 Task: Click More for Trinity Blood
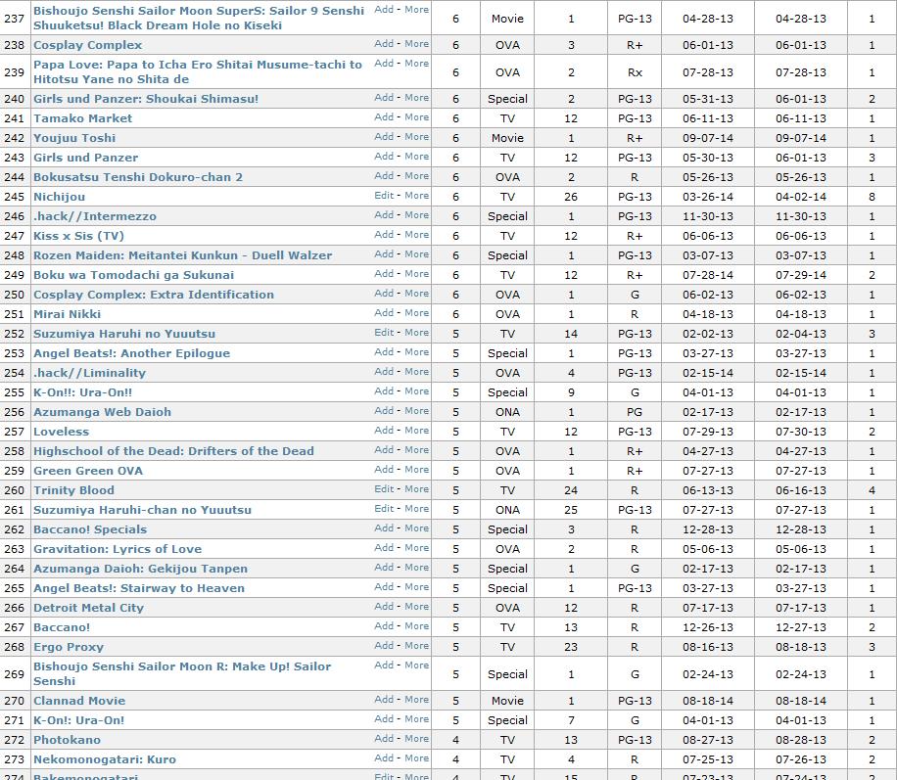click(x=416, y=489)
